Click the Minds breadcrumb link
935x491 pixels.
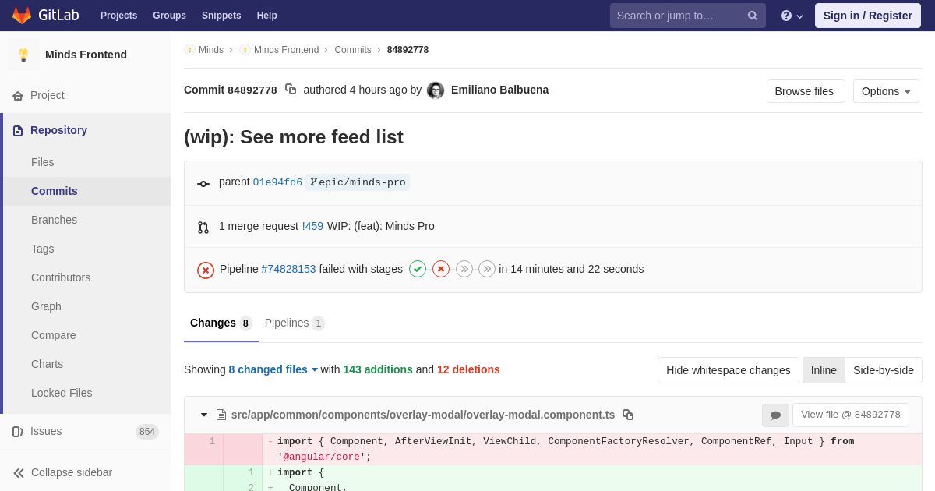point(211,50)
